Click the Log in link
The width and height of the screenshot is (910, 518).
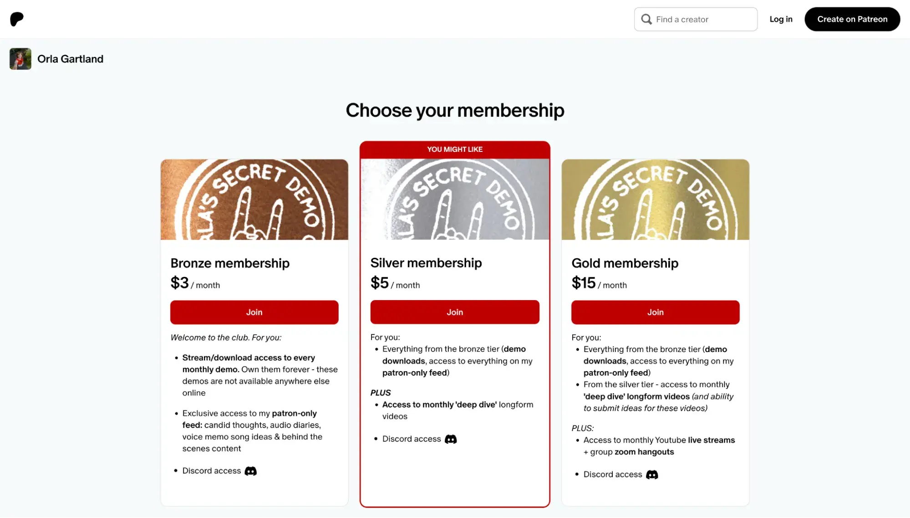[781, 19]
